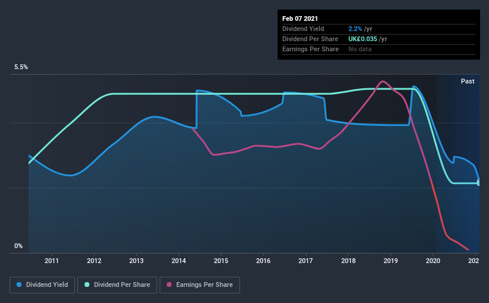
Task: Click the Past region label
Action: (x=468, y=81)
